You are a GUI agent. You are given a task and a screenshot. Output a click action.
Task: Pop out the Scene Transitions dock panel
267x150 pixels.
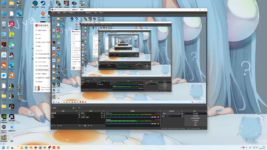pyautogui.click(x=182, y=111)
